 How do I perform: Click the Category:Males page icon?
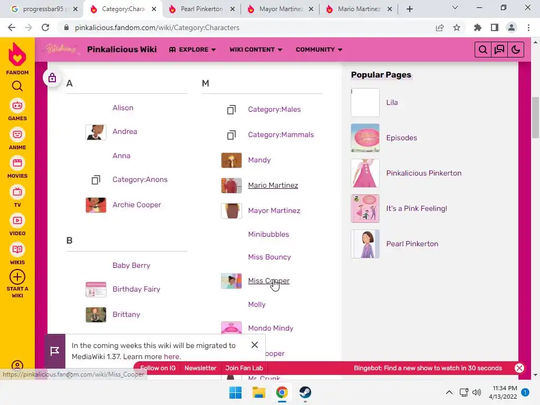point(232,110)
